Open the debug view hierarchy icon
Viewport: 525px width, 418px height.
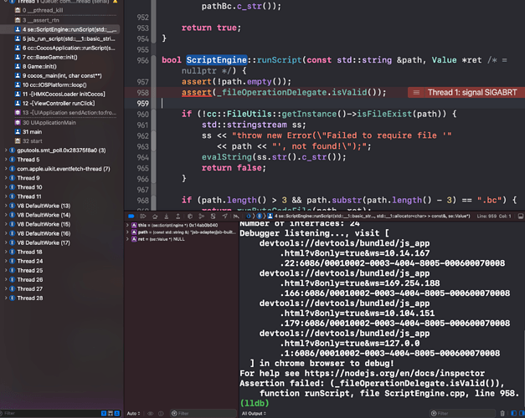(190, 217)
